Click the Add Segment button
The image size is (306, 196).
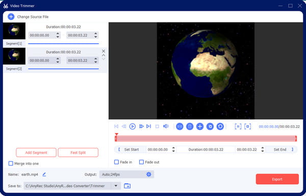36,153
